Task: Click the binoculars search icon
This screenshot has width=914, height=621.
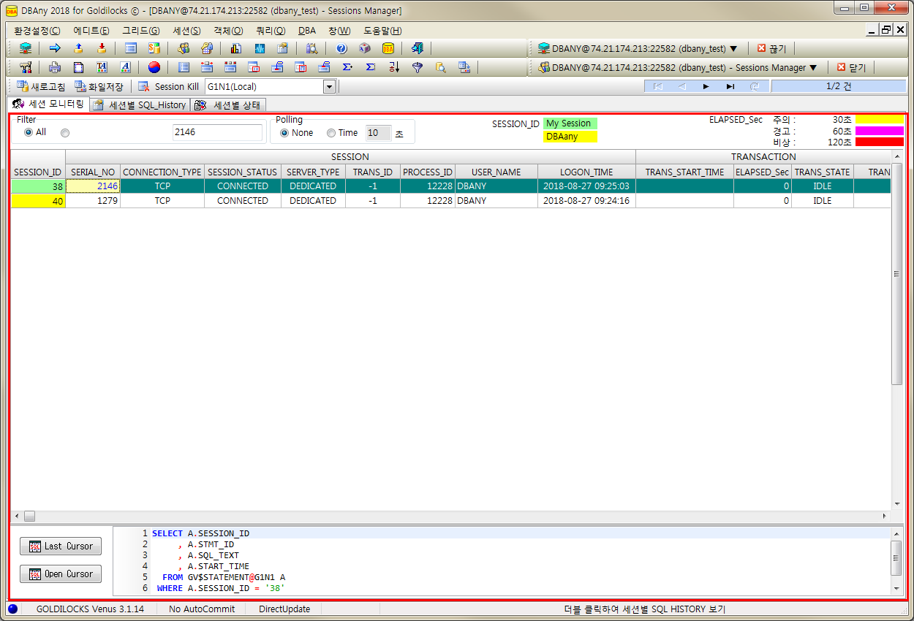Action: (x=312, y=48)
